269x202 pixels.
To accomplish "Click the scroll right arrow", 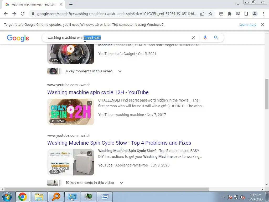I will point(262,189).
